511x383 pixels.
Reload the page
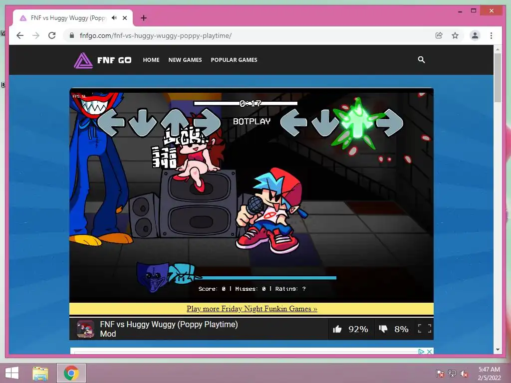[x=52, y=35]
